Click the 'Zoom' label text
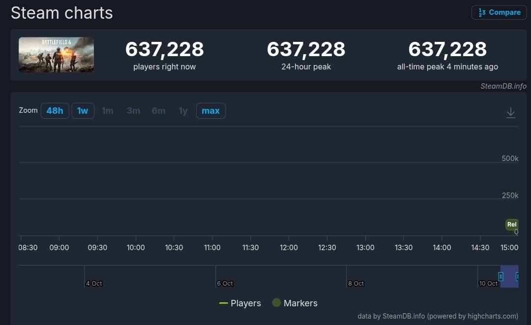The image size is (531, 325). (x=28, y=110)
